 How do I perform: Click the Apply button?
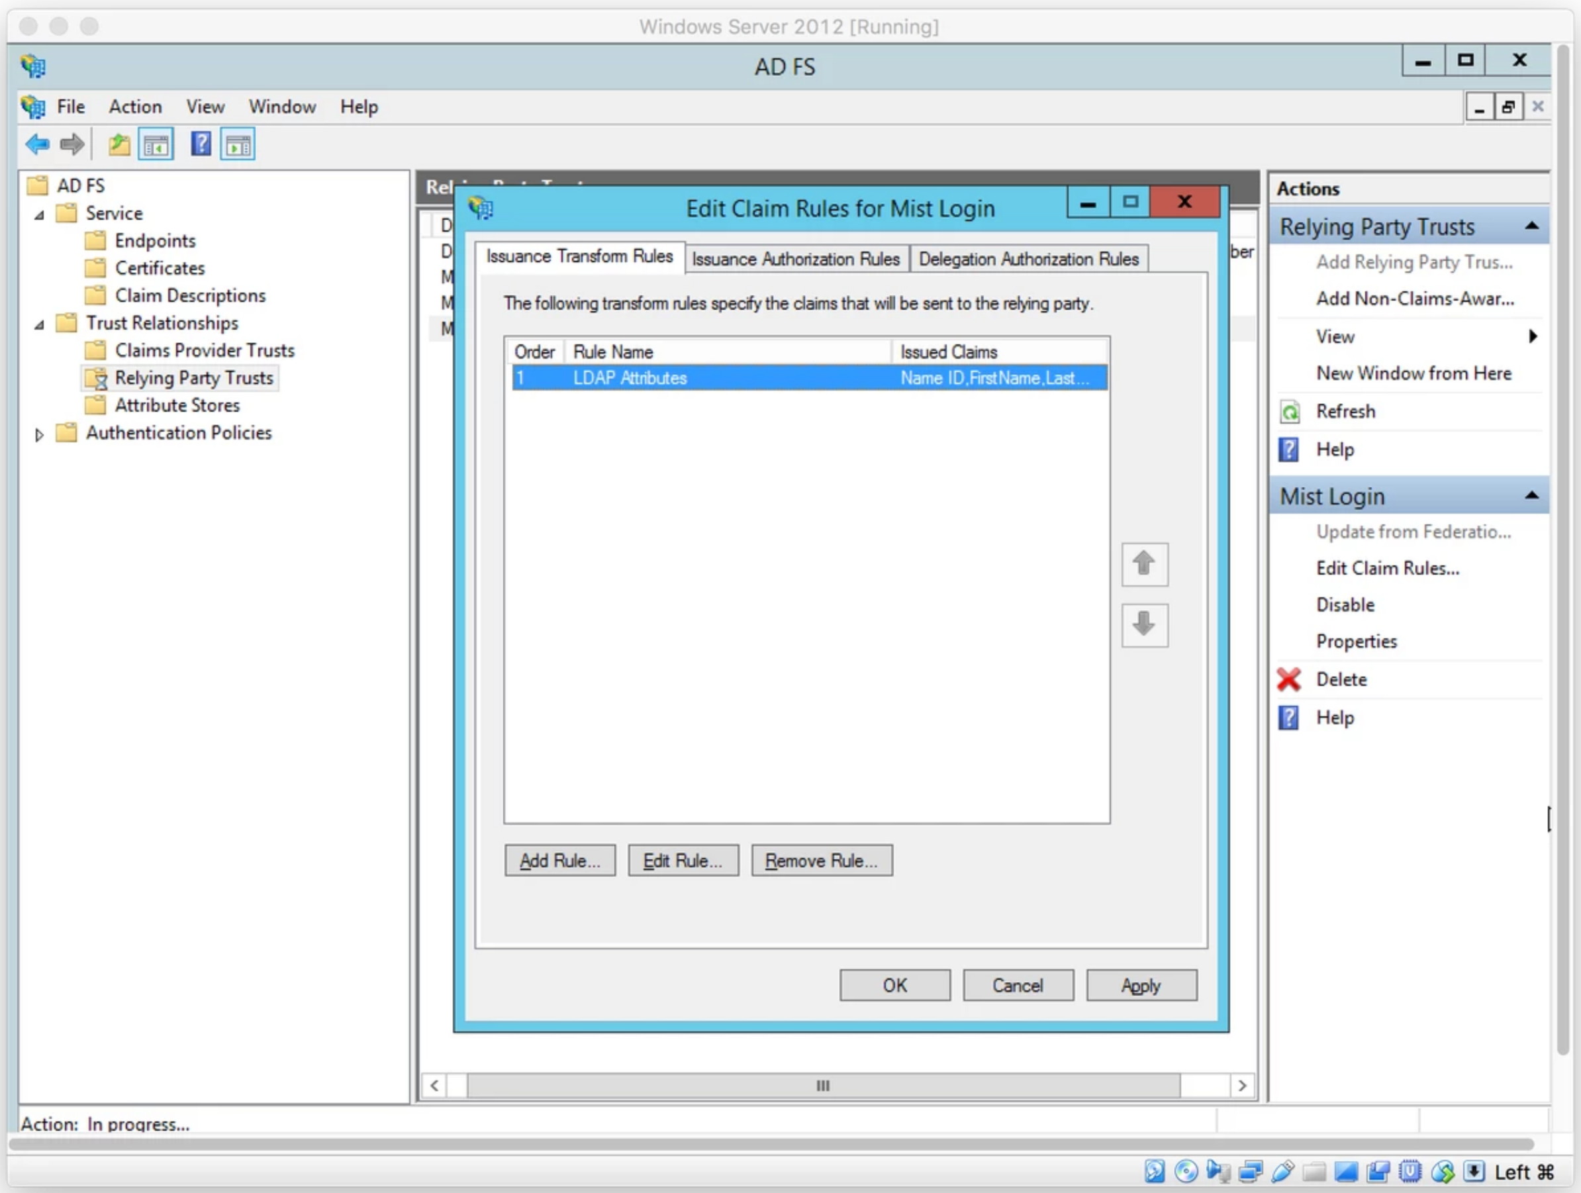(x=1141, y=986)
